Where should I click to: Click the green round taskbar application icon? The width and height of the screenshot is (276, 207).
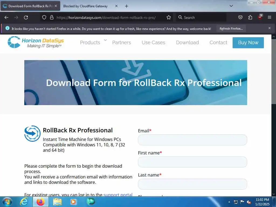[91, 201]
